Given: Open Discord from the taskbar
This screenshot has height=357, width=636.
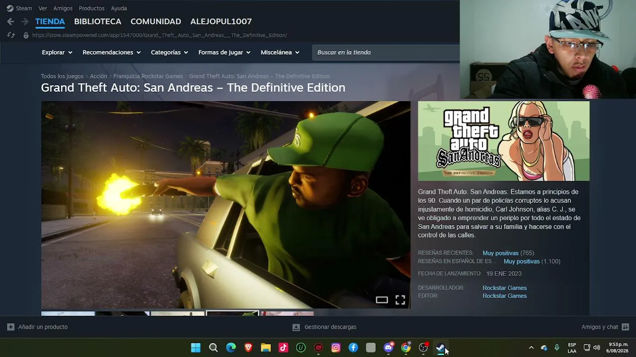Looking at the screenshot, I should click(389, 348).
